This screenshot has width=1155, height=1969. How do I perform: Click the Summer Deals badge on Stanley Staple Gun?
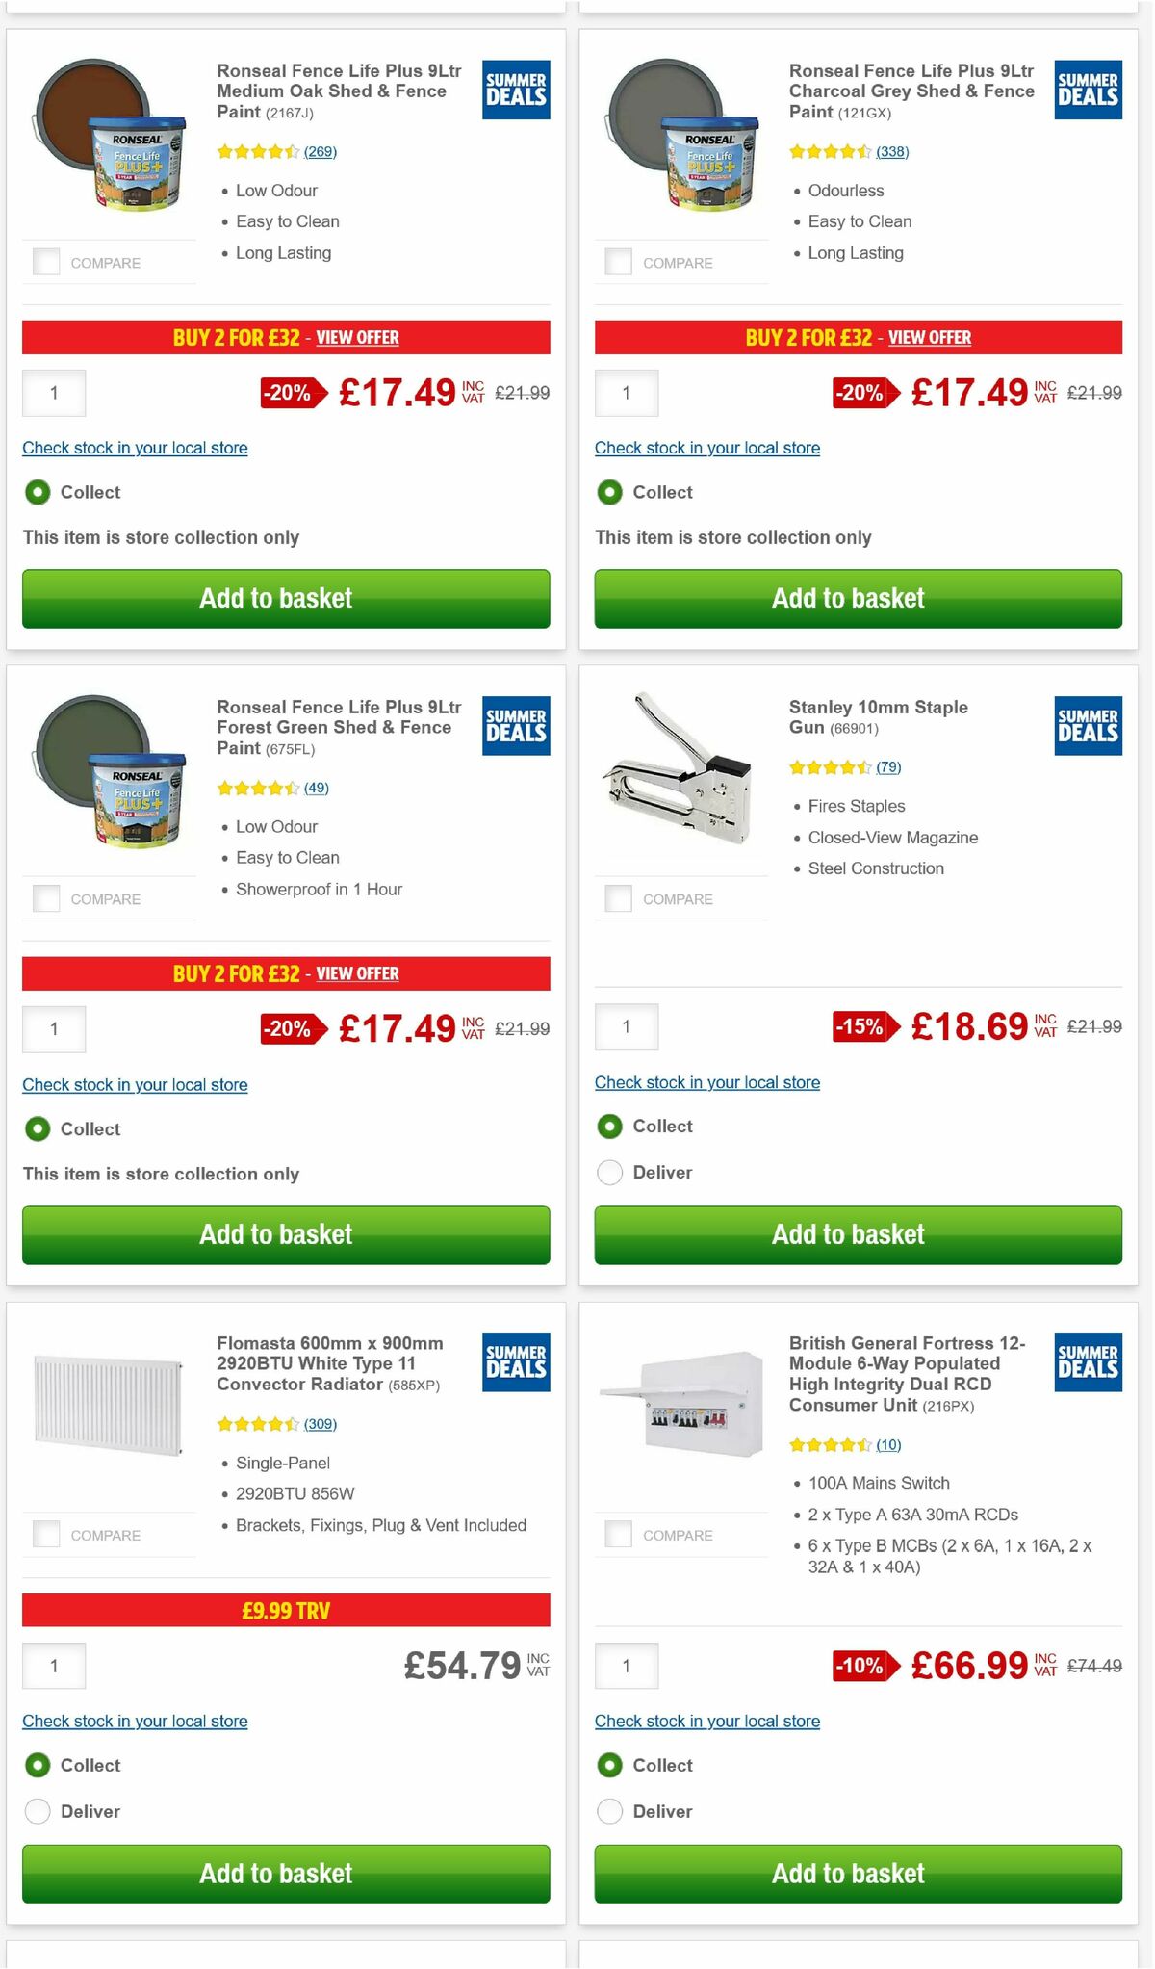[x=1087, y=728]
